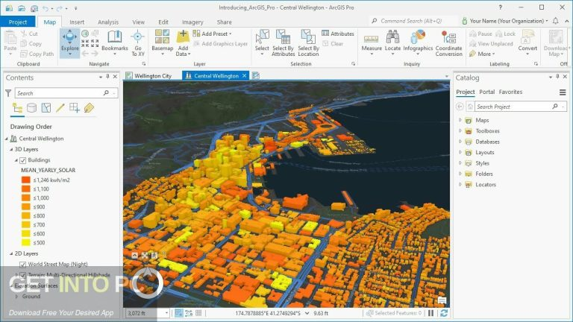The width and height of the screenshot is (573, 322).
Task: Open Select By Attributes
Action: pos(283,43)
